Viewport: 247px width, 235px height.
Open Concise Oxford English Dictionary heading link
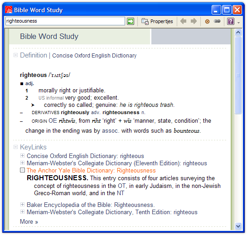coord(94,56)
